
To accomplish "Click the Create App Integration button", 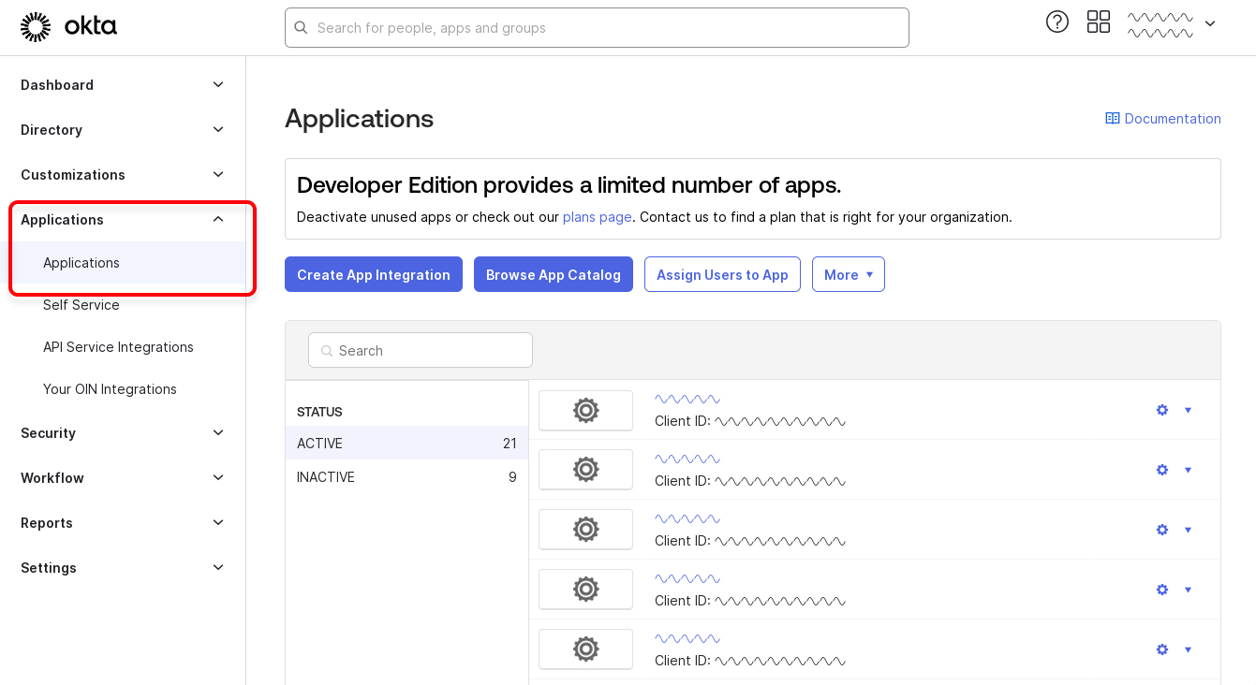I will [x=373, y=274].
